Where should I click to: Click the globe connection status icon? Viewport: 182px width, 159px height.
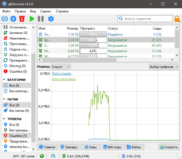pos(42,156)
